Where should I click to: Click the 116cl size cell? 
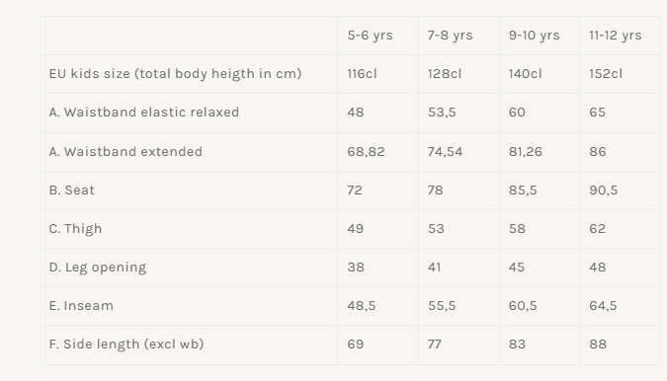(362, 74)
